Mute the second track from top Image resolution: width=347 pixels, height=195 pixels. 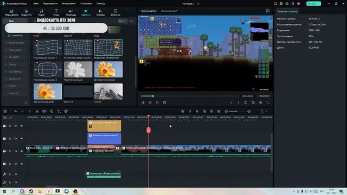pos(16,139)
